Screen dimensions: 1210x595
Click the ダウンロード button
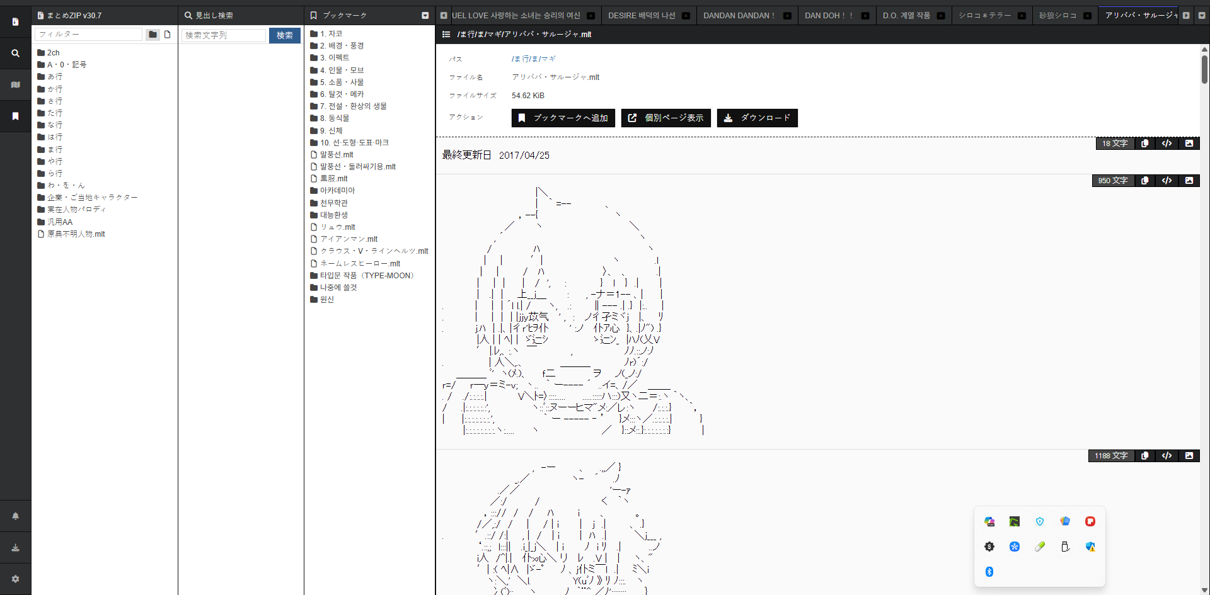pos(757,118)
